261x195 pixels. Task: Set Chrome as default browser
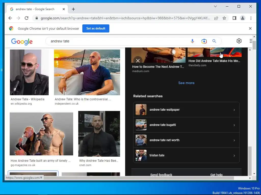point(96,28)
